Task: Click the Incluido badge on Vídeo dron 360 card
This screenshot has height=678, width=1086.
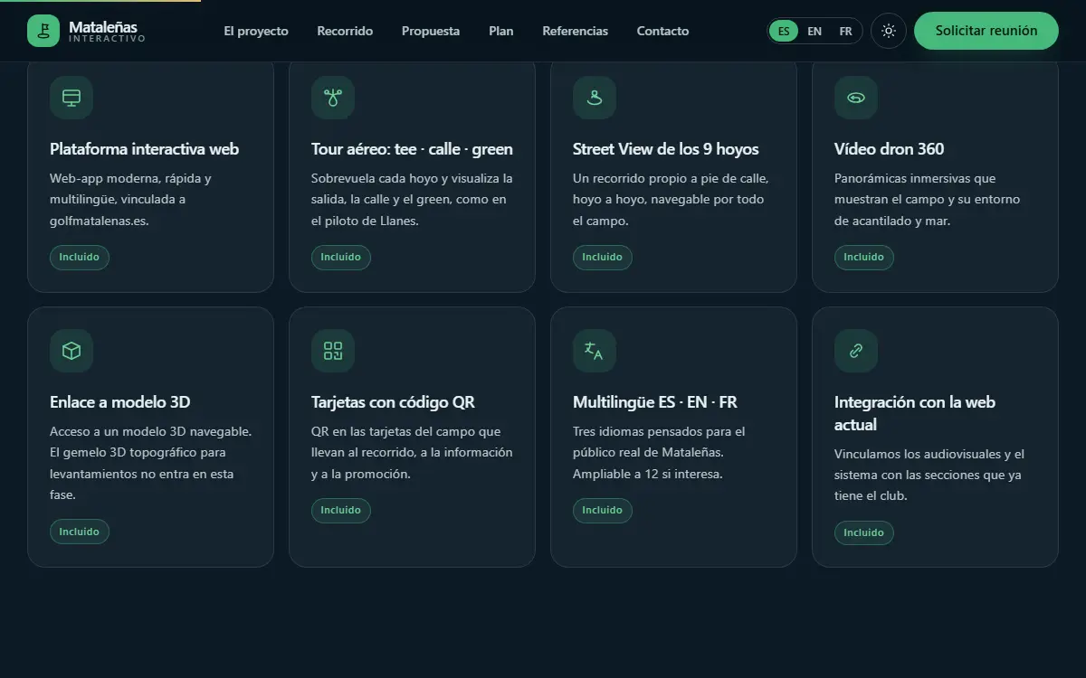Action: [x=863, y=257]
